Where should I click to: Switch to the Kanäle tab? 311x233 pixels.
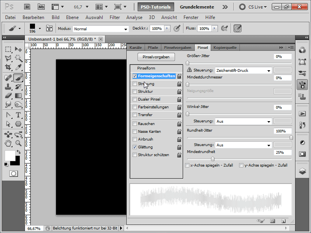[x=135, y=47]
